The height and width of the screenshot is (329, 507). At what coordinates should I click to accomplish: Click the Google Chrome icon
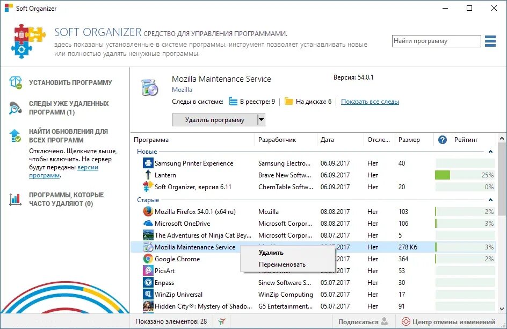pyautogui.click(x=148, y=259)
